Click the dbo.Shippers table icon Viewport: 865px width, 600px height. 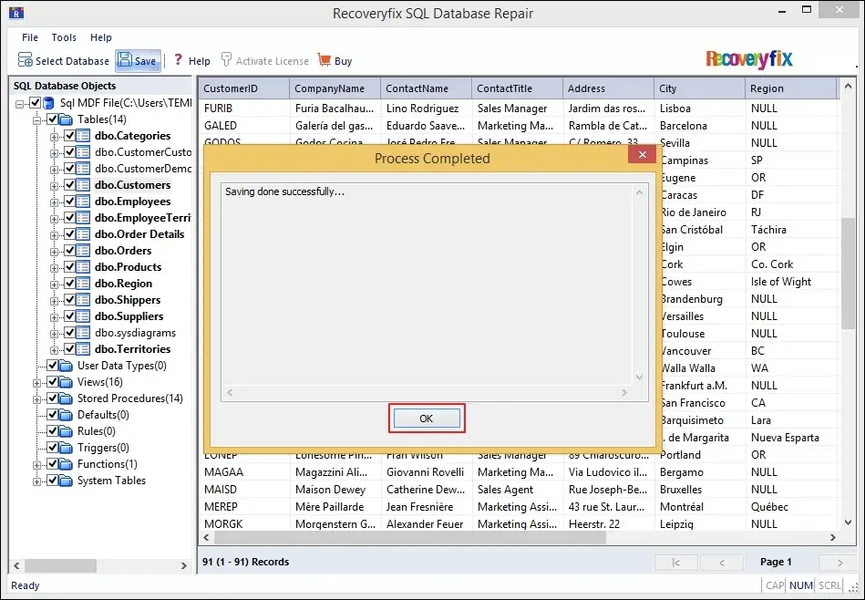(x=83, y=300)
